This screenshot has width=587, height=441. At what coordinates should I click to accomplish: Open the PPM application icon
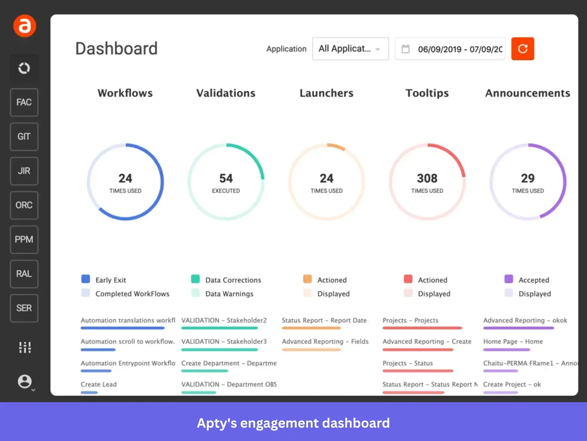point(24,239)
